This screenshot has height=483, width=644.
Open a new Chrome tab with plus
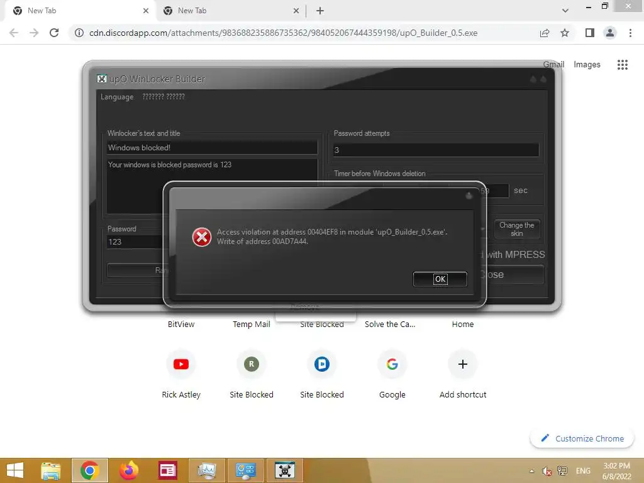click(x=320, y=11)
